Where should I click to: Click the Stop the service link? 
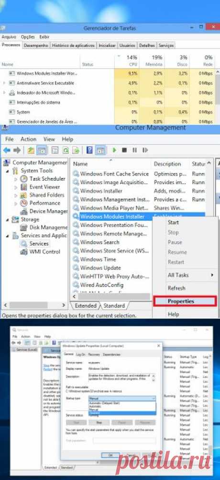(x=46, y=365)
